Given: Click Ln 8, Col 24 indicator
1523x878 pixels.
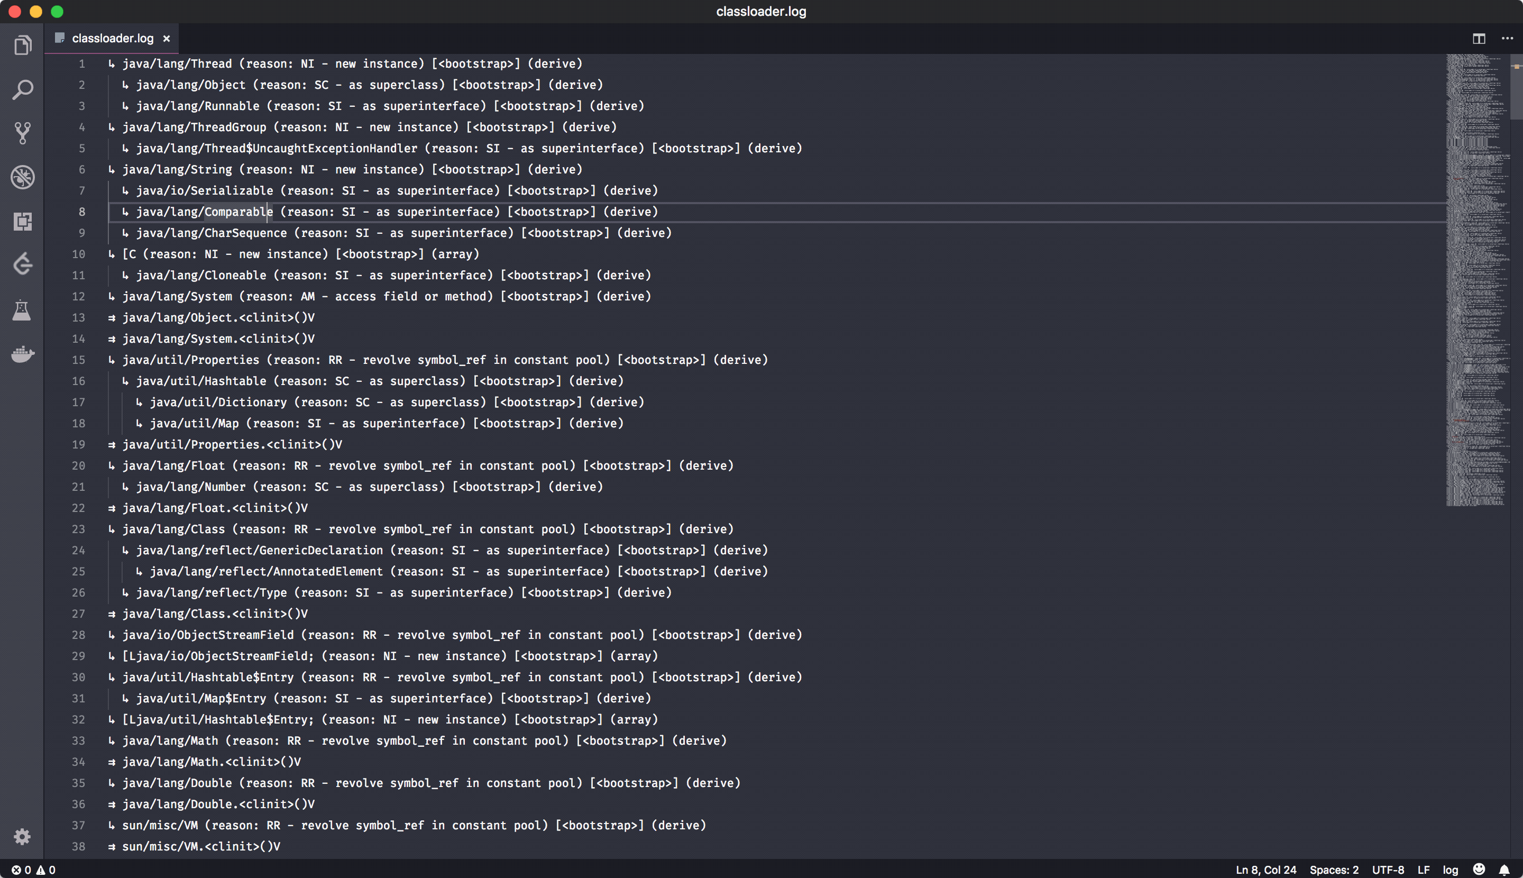Looking at the screenshot, I should (1265, 870).
